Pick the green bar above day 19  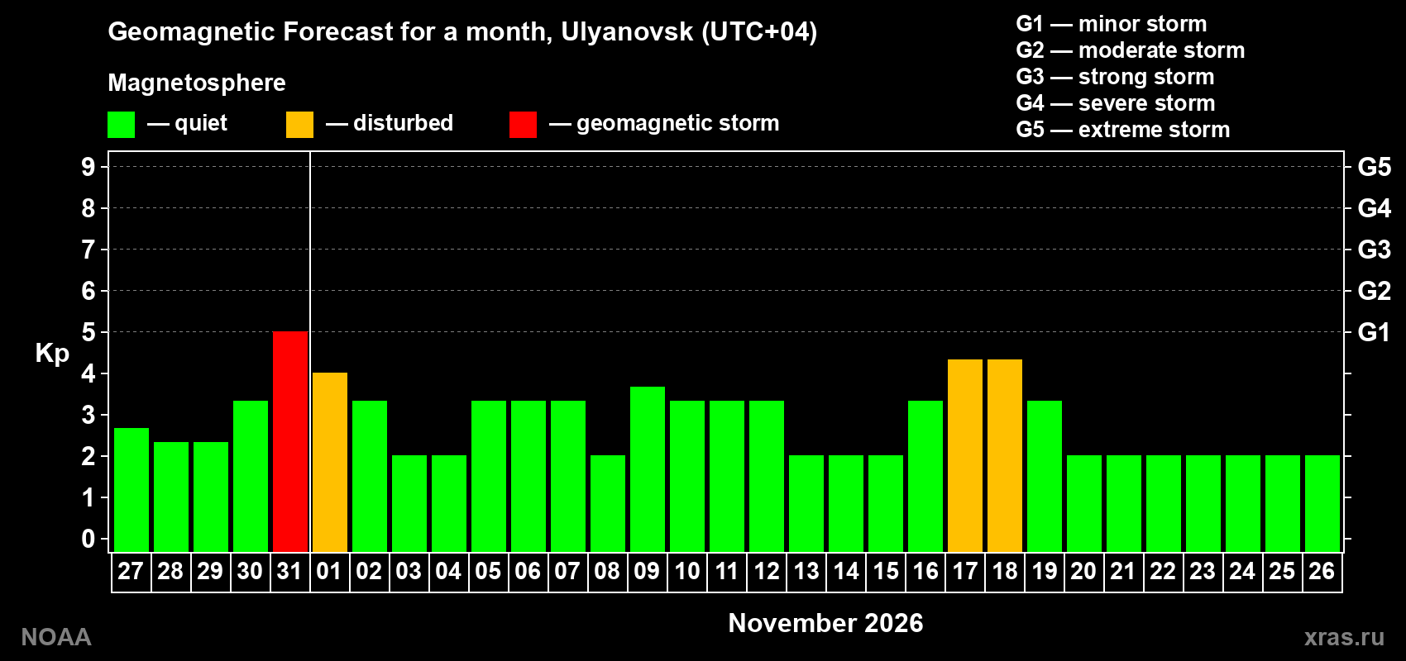click(1045, 477)
